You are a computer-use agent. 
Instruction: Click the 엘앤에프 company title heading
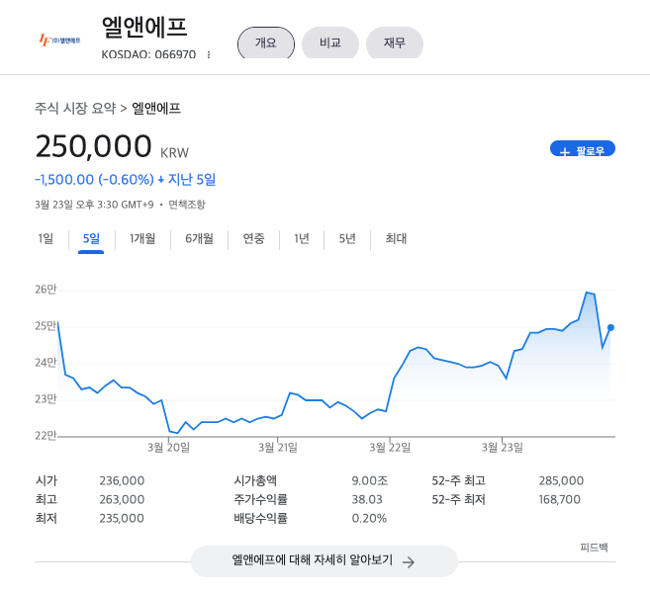click(x=144, y=28)
